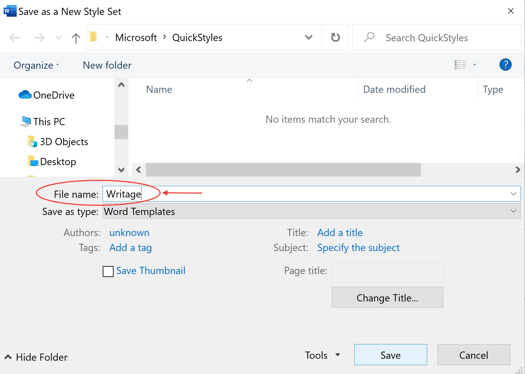The image size is (525, 374).
Task: Select This PC in the navigation pane
Action: pyautogui.click(x=49, y=122)
